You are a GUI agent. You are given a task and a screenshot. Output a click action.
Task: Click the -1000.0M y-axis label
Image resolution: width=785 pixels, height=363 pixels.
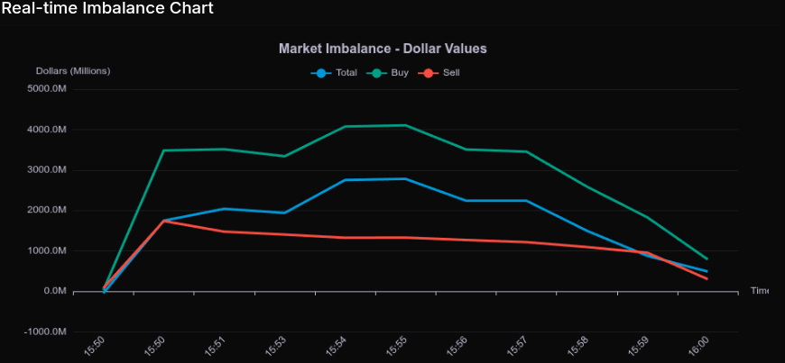tap(47, 331)
